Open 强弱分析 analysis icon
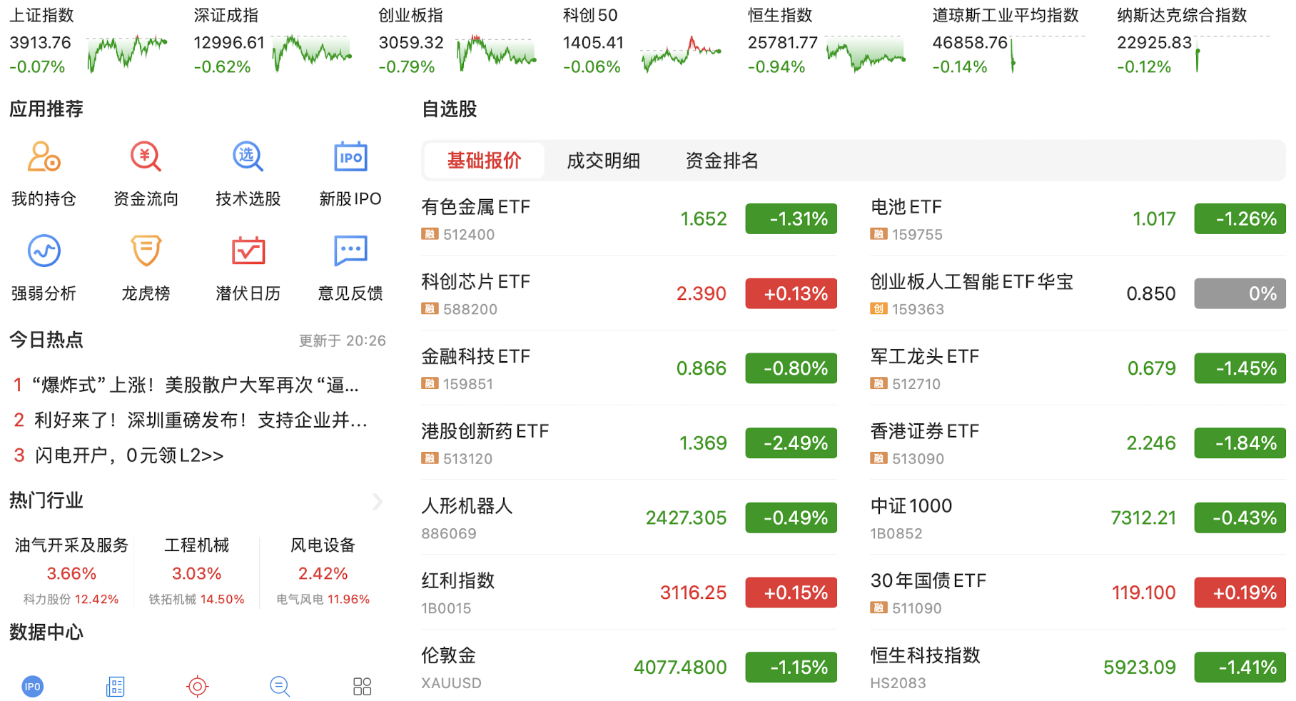Viewport: 1296px width, 701px height. (x=44, y=251)
